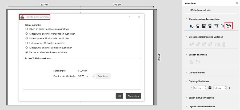This screenshot has width=240, height=110.
Task: Click the align top edges icon
Action: point(216,26)
